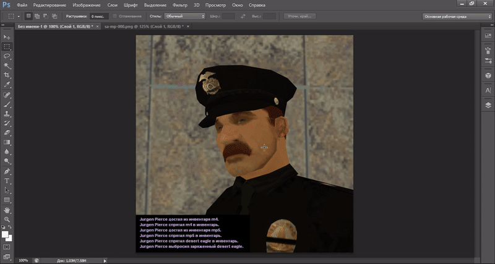495x264 pixels.
Task: Toggle the Сглаживание checkbox
Action: pos(115,16)
